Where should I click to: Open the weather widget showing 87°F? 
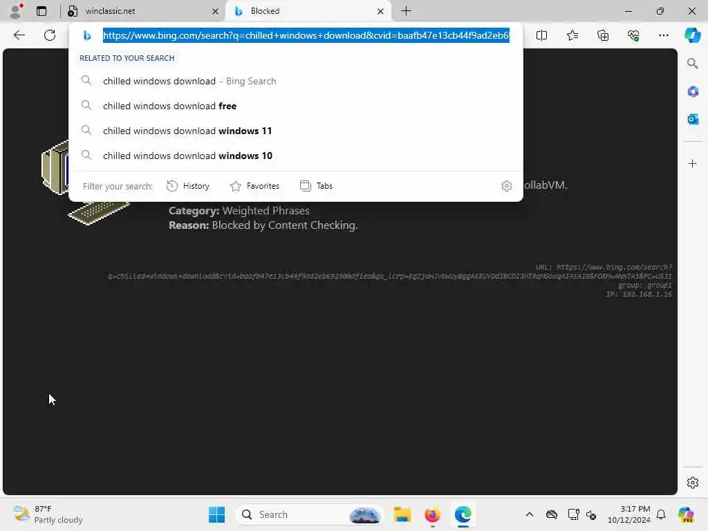48,514
